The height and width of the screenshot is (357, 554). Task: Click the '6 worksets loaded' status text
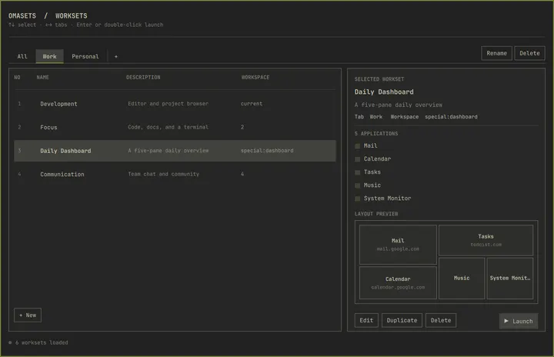(x=42, y=342)
